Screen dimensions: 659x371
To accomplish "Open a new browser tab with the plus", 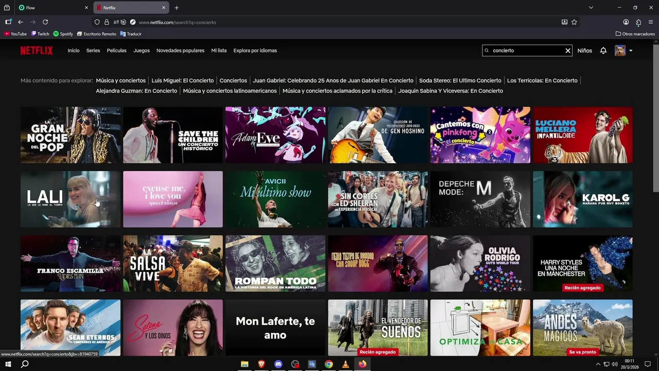I will (177, 8).
